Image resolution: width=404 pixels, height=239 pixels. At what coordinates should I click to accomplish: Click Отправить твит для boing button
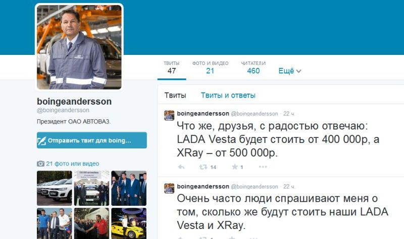pyautogui.click(x=92, y=140)
